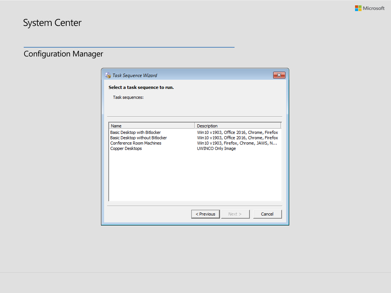391x293 pixels.
Task: Click description of Basic Desktop without Bitlocker
Action: (x=237, y=138)
